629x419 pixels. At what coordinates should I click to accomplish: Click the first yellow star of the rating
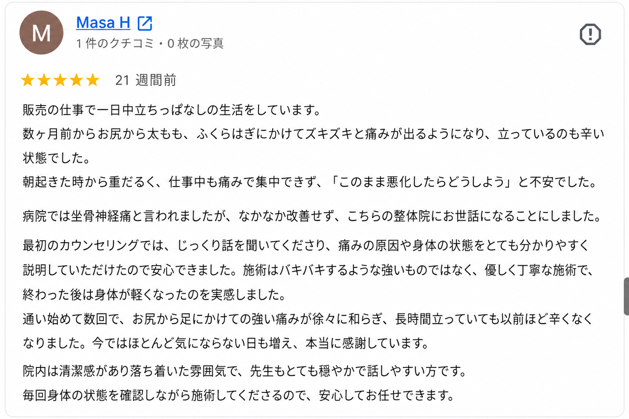click(28, 81)
